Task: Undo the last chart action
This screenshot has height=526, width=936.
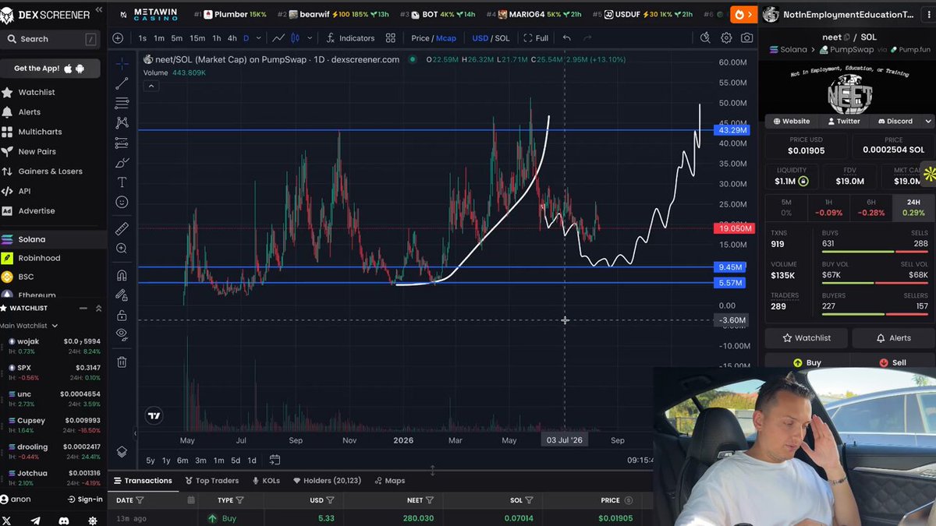Action: (566, 38)
